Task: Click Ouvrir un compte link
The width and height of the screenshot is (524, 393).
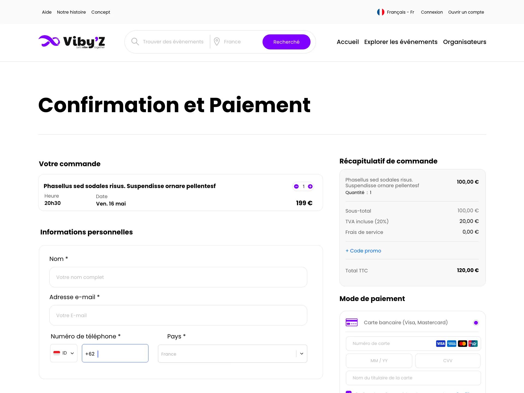Action: pos(466,12)
